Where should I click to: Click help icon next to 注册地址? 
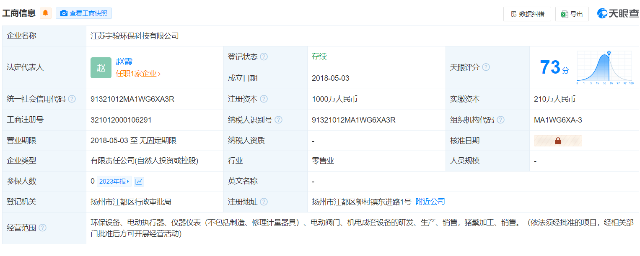point(264,202)
